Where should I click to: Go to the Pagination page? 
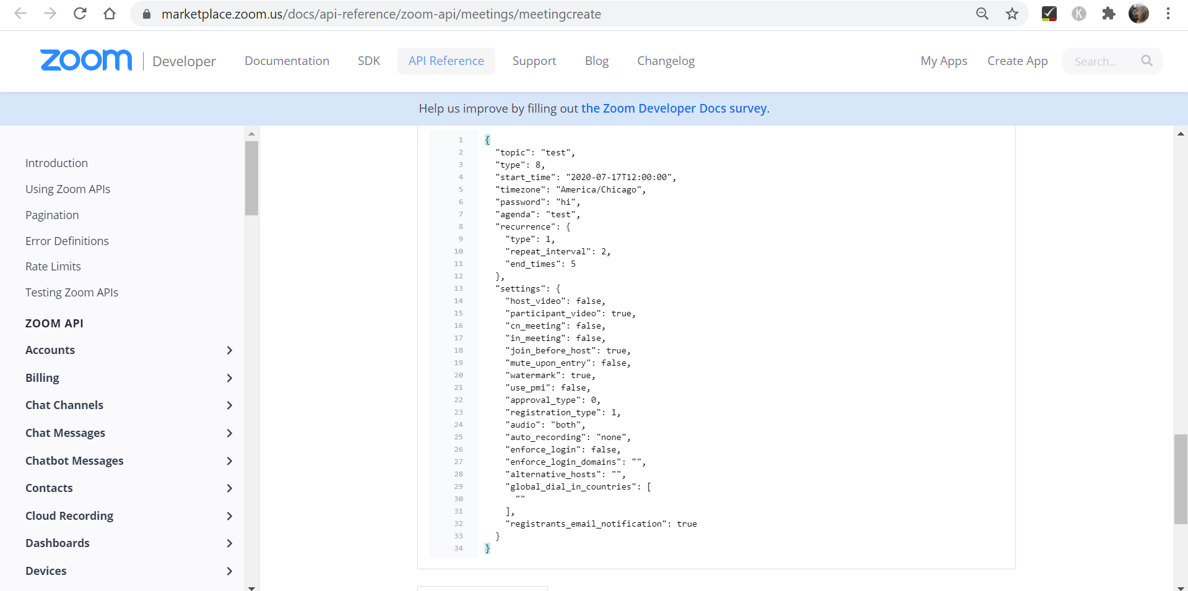[52, 215]
